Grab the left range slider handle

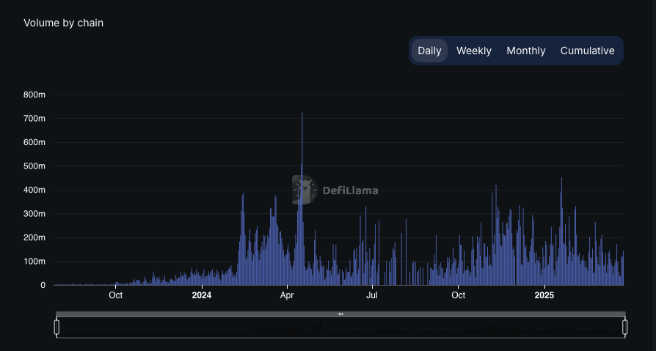pos(57,327)
